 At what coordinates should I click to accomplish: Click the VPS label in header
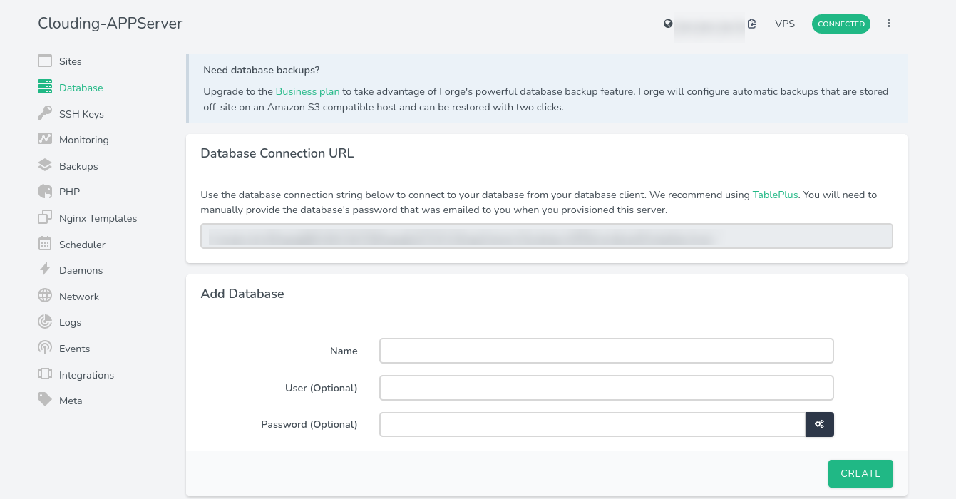pos(785,24)
